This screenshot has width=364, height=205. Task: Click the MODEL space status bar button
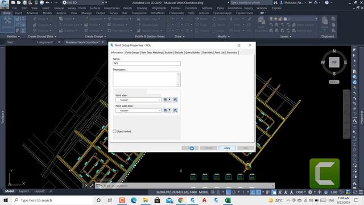(x=204, y=192)
